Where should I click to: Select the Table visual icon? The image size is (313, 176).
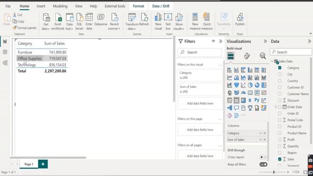(236, 100)
